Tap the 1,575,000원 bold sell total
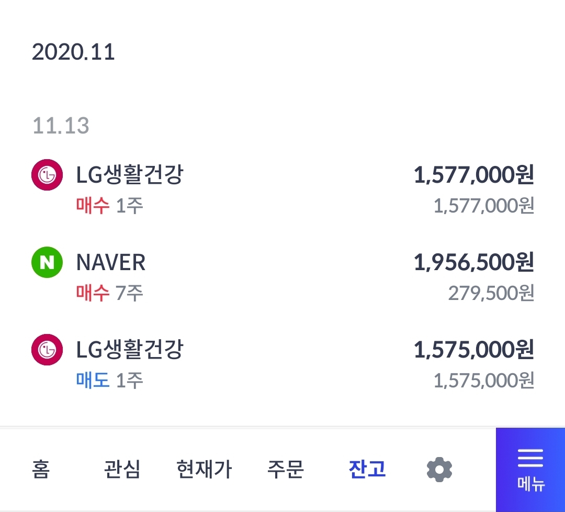 point(473,350)
